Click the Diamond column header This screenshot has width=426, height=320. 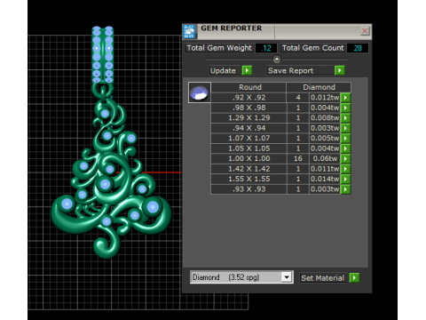click(319, 87)
